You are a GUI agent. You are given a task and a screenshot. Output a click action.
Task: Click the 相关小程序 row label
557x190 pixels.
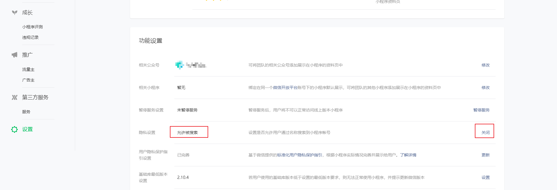pyautogui.click(x=149, y=88)
